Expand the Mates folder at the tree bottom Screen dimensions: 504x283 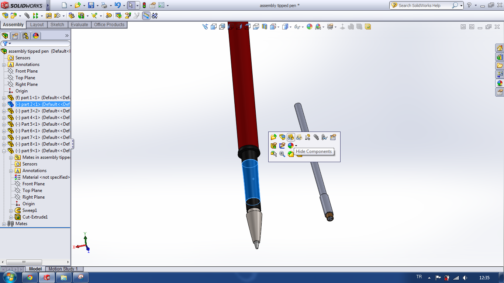(x=4, y=224)
